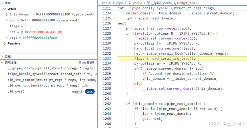The width and height of the screenshot is (247, 128).
Task: Click 'goto next;' on line 1245
Action: [152, 119]
